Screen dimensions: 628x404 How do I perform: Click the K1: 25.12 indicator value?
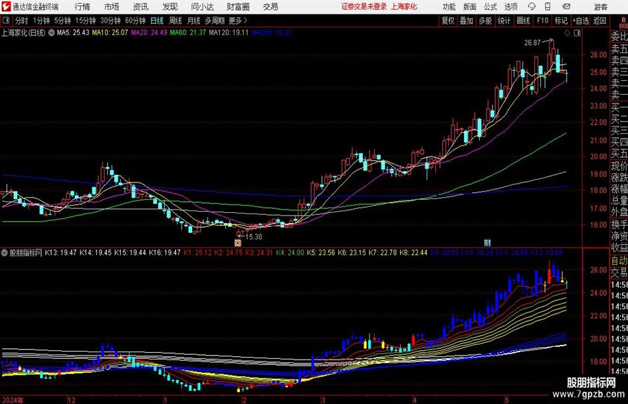197,253
